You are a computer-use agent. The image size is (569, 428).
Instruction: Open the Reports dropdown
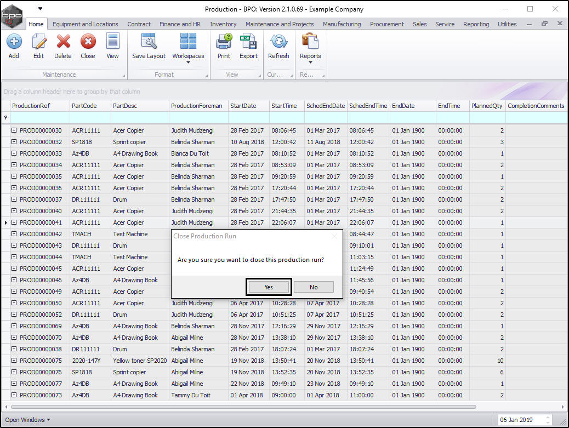coord(310,48)
